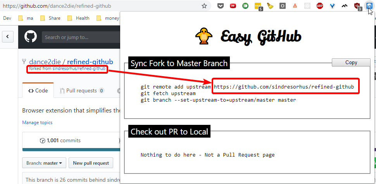Click the 'git fetch upstream' command line

pos(168,93)
